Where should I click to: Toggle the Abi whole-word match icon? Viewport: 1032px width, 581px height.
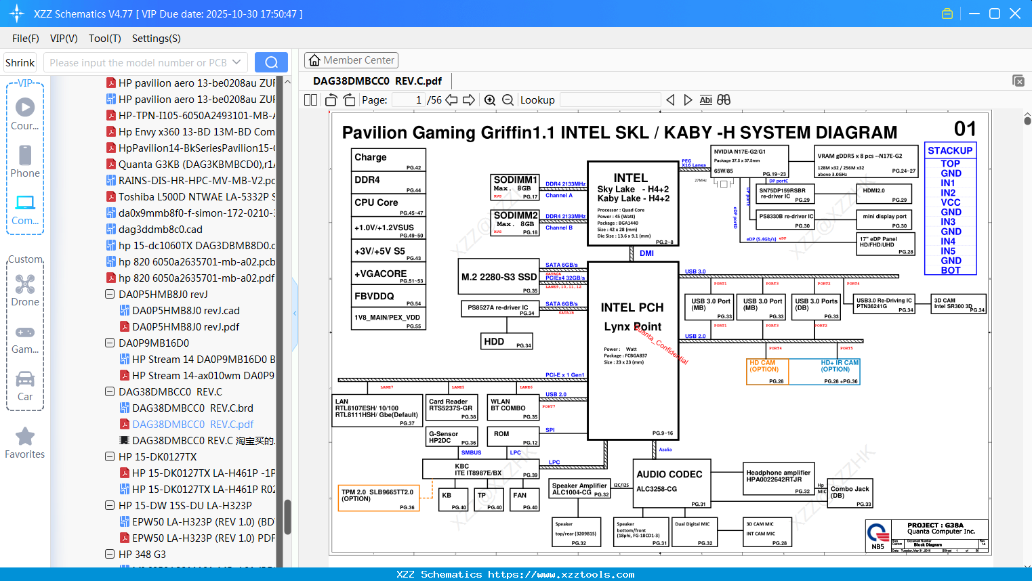pyautogui.click(x=706, y=100)
